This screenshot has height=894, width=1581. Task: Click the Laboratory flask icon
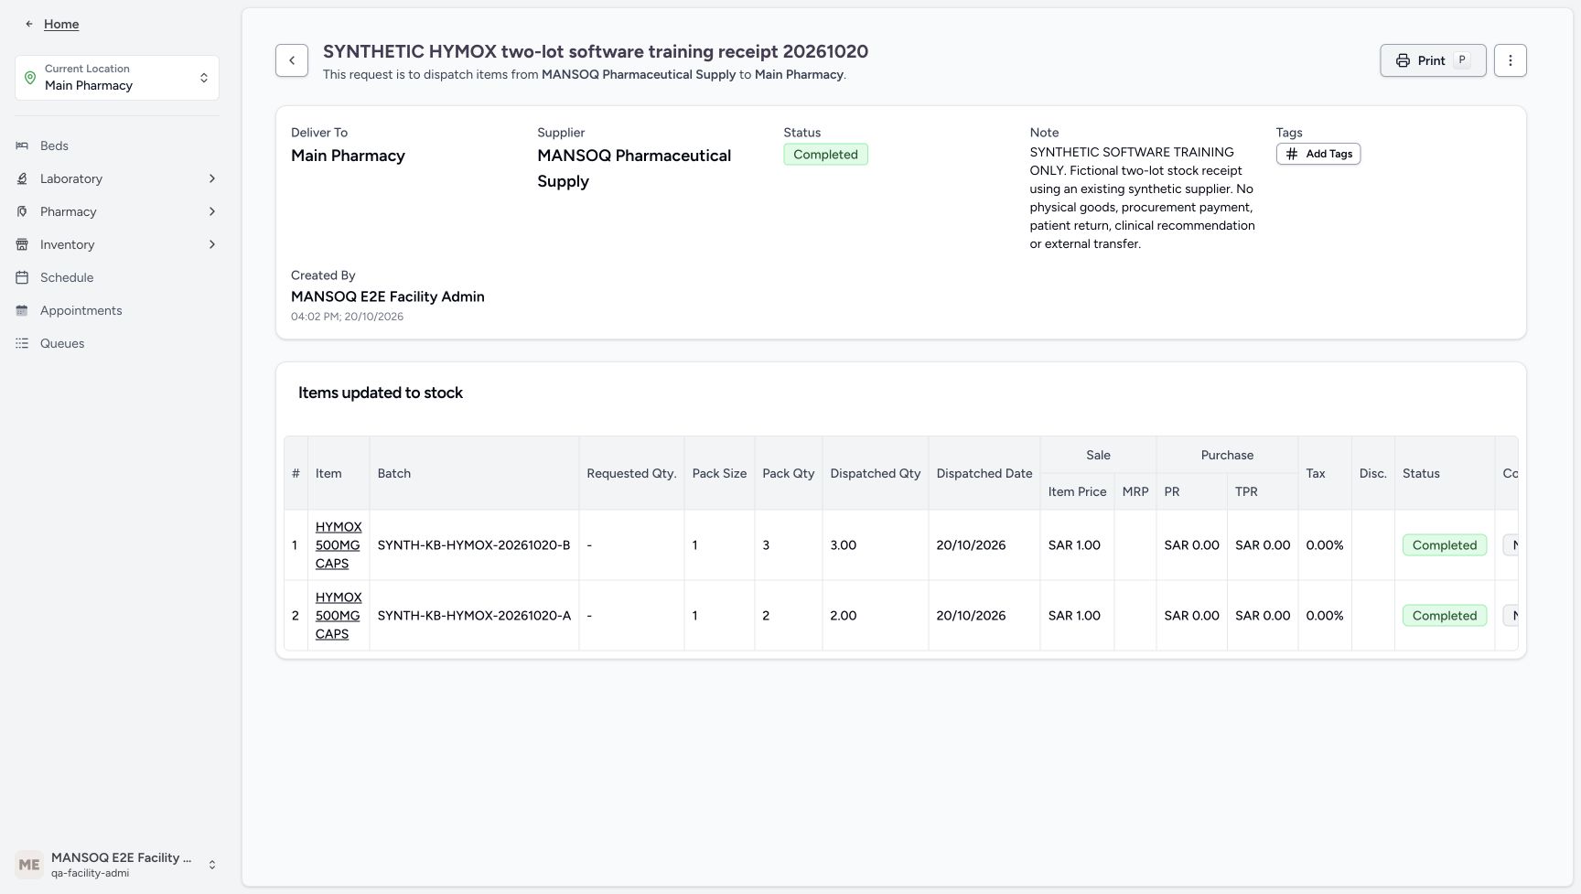click(22, 178)
